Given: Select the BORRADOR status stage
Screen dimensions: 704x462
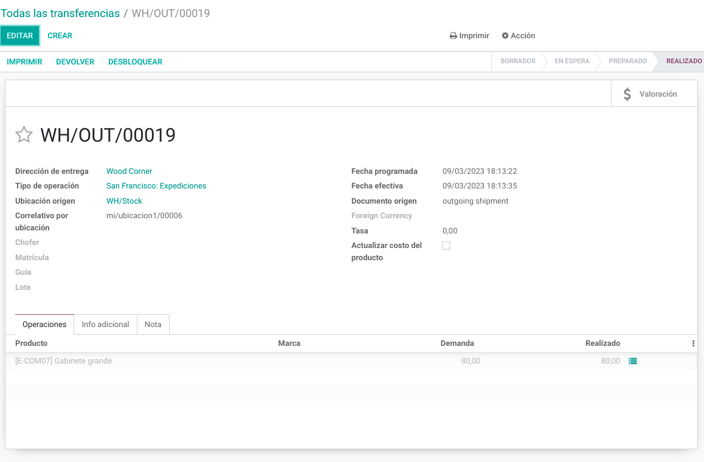Looking at the screenshot, I should (x=518, y=61).
